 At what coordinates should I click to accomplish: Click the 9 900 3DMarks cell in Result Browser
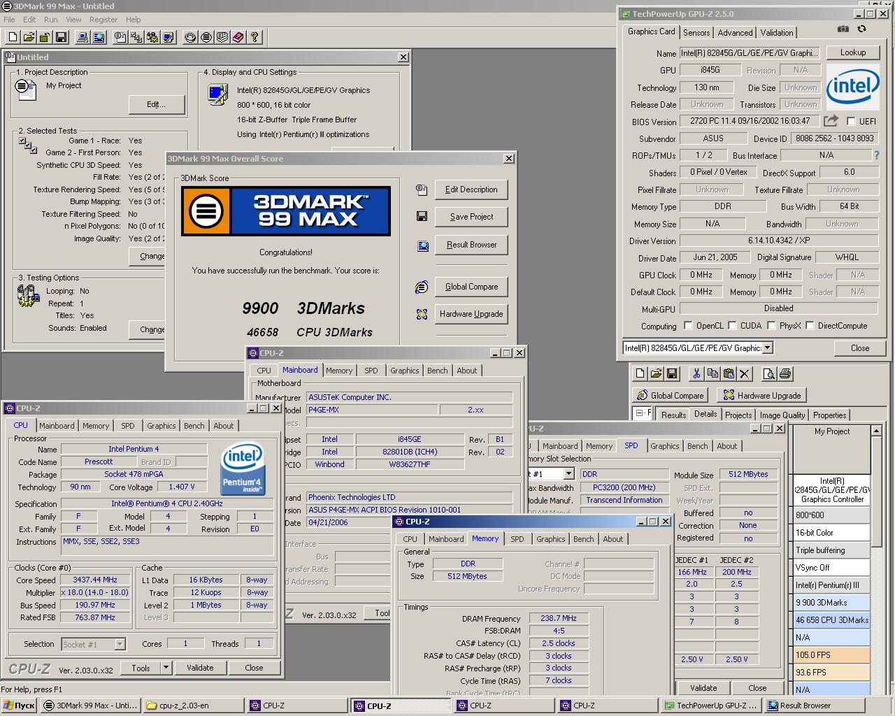832,602
